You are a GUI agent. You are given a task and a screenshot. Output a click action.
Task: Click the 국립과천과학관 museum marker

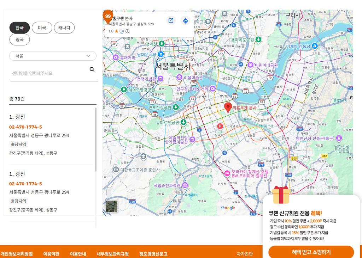185,185
